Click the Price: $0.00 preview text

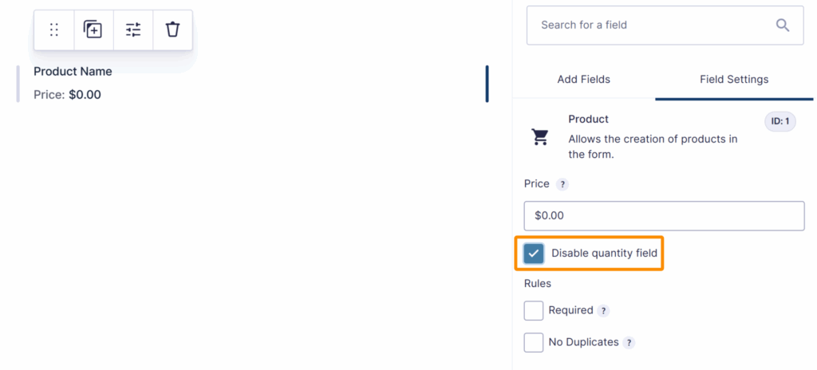point(67,94)
